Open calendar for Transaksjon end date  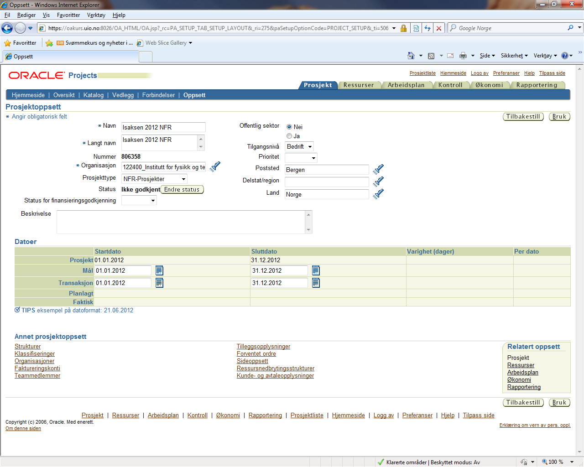(x=316, y=283)
